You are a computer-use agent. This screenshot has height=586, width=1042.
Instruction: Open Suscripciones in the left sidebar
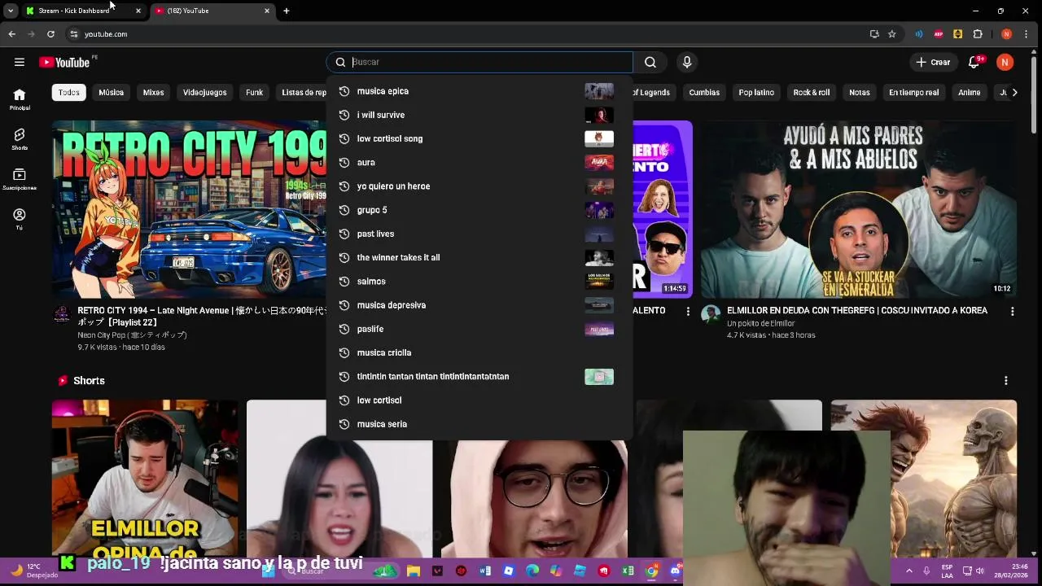tap(20, 179)
